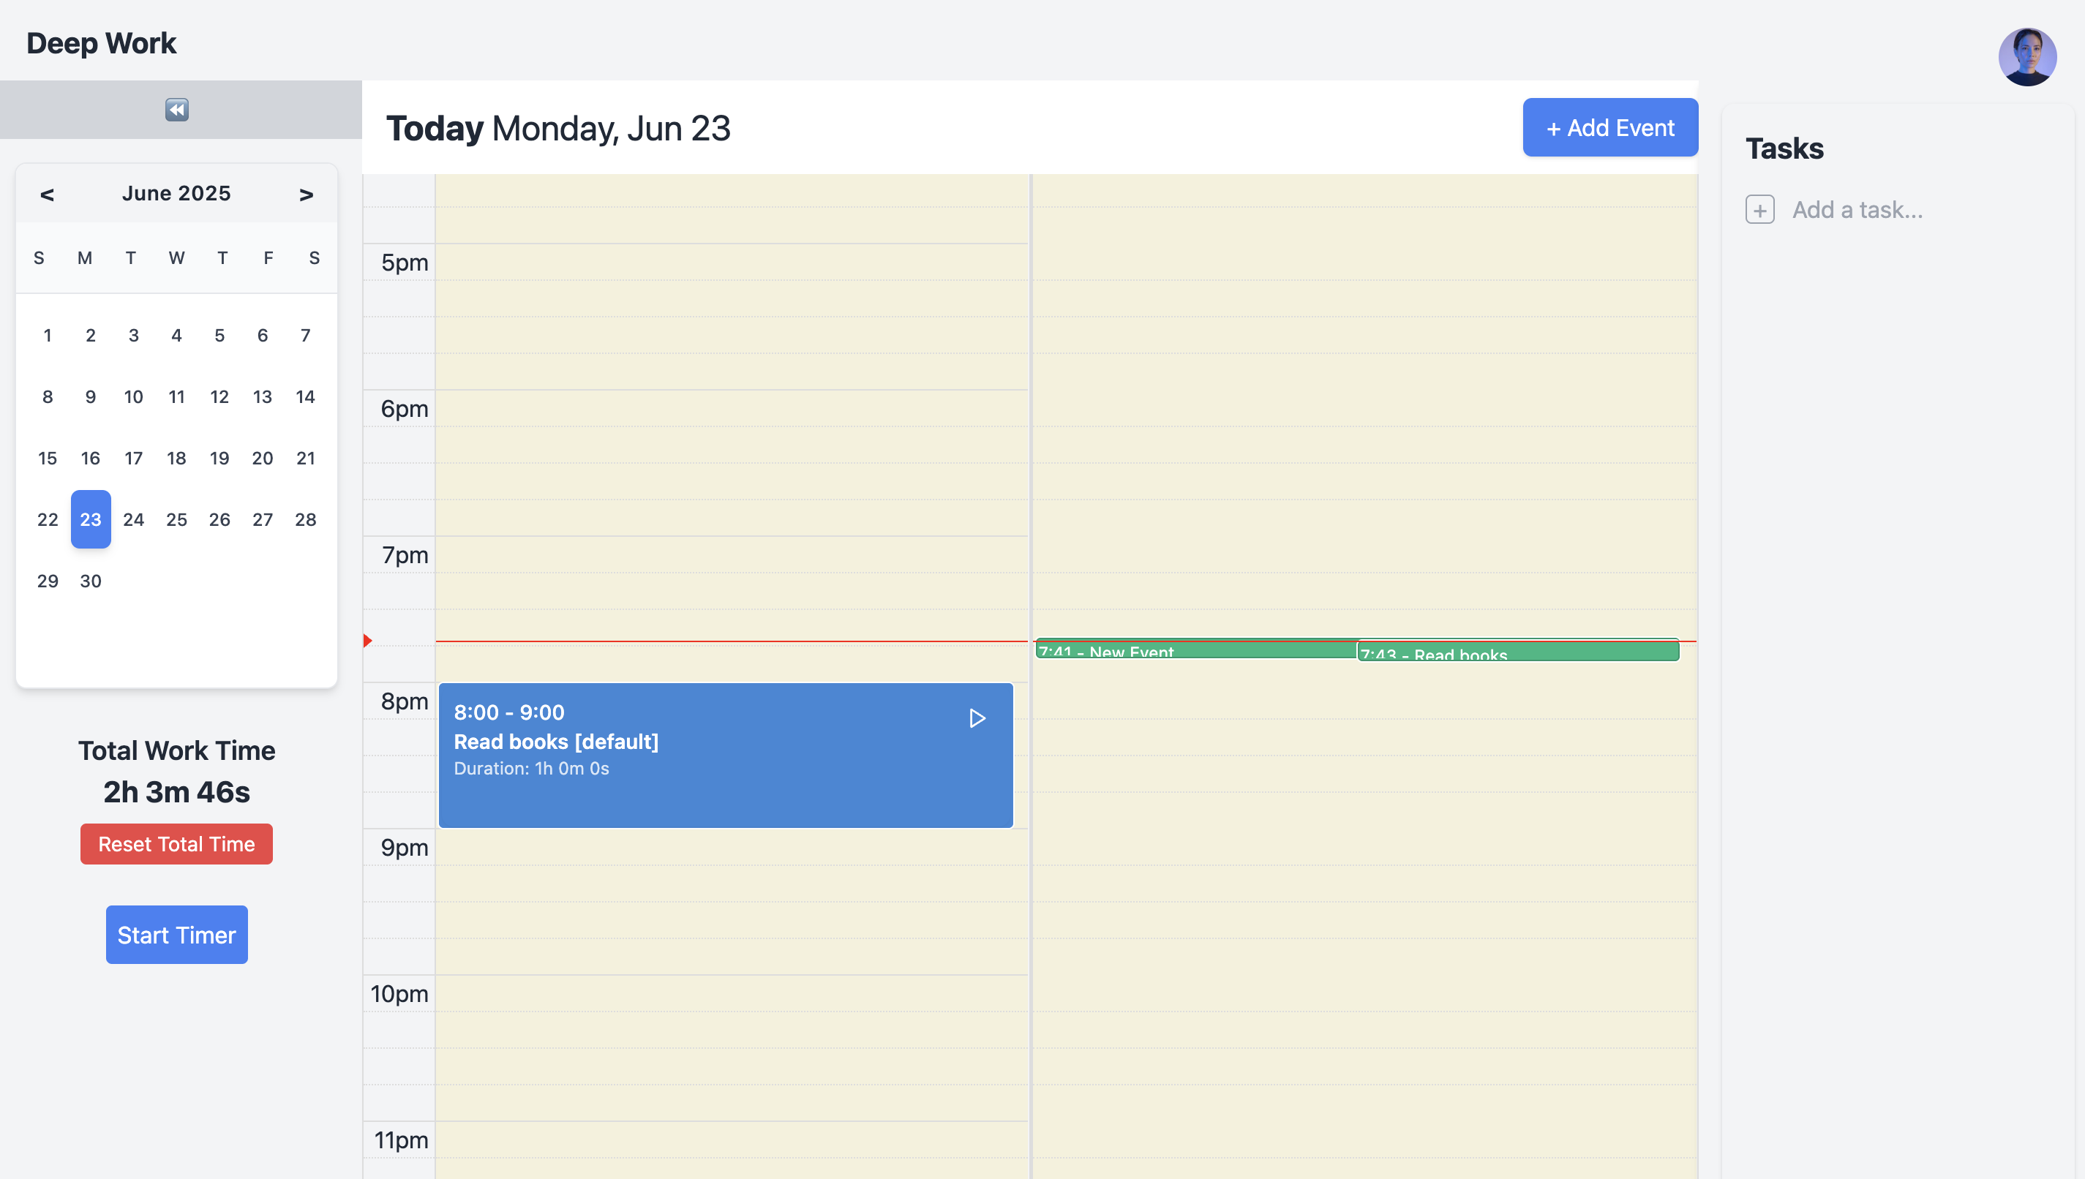This screenshot has width=2085, height=1179.
Task: Select June 8 in the mini calendar
Action: (48, 396)
